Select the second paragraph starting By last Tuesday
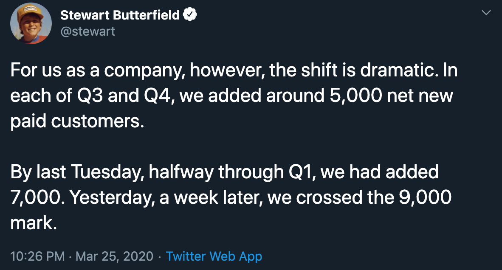 pyautogui.click(x=231, y=197)
